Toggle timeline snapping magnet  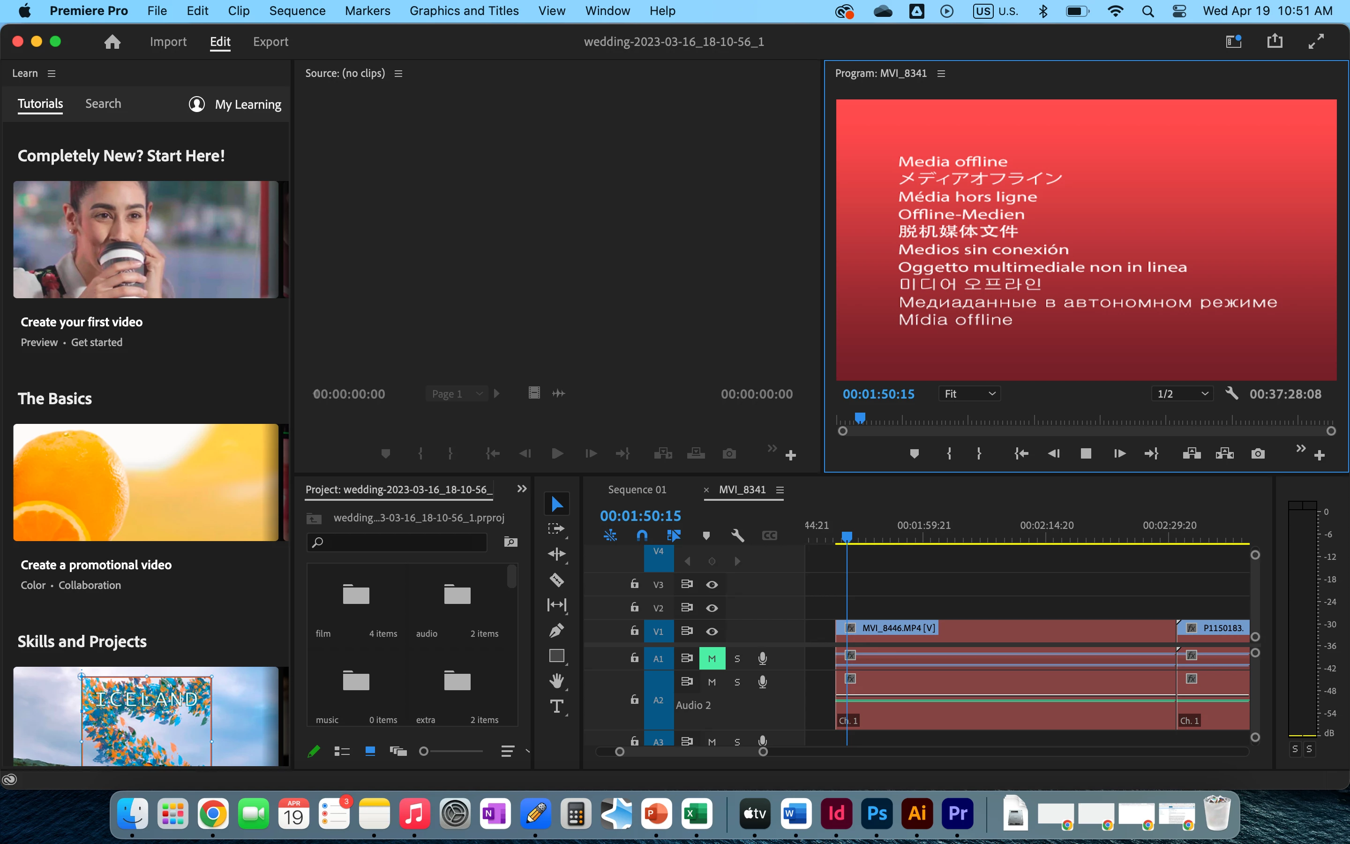pos(642,536)
